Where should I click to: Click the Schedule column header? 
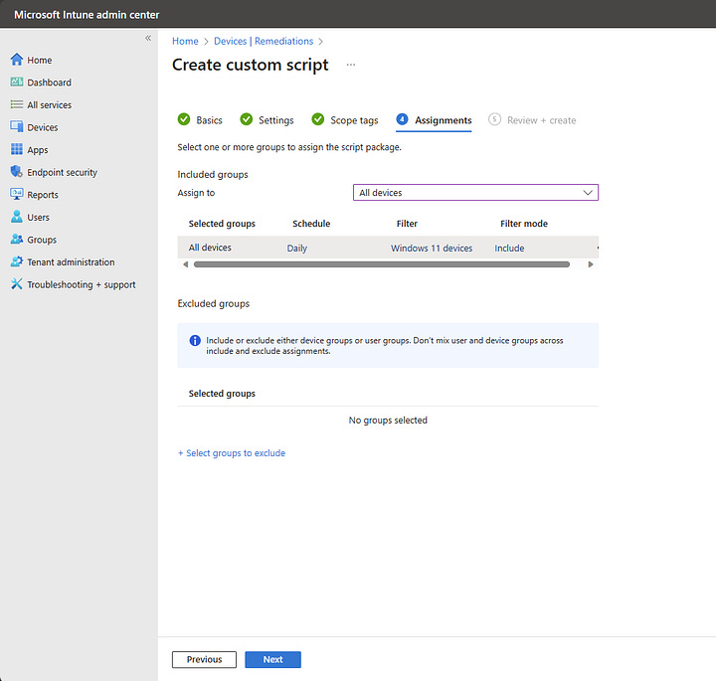point(311,224)
